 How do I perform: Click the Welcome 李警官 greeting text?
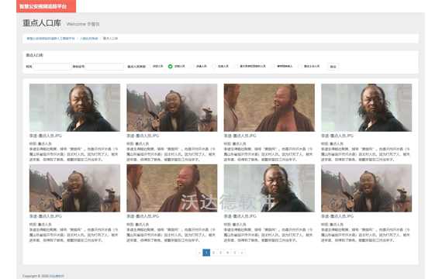[83, 24]
